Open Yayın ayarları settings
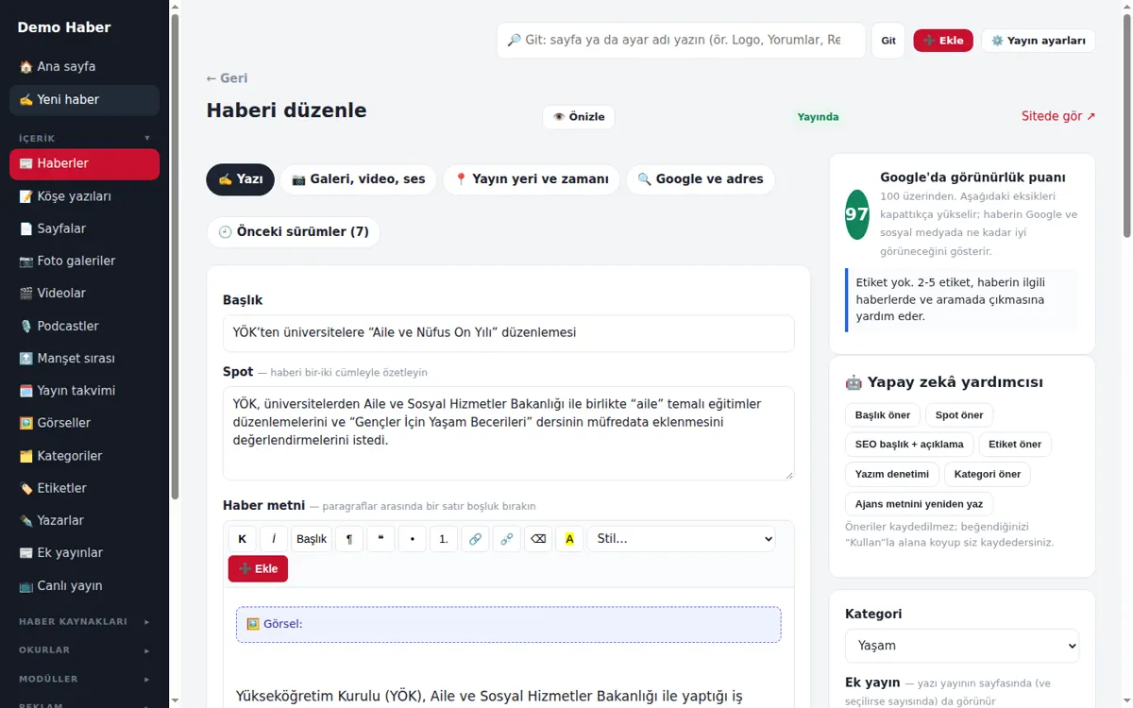The image size is (1133, 708). pos(1039,41)
